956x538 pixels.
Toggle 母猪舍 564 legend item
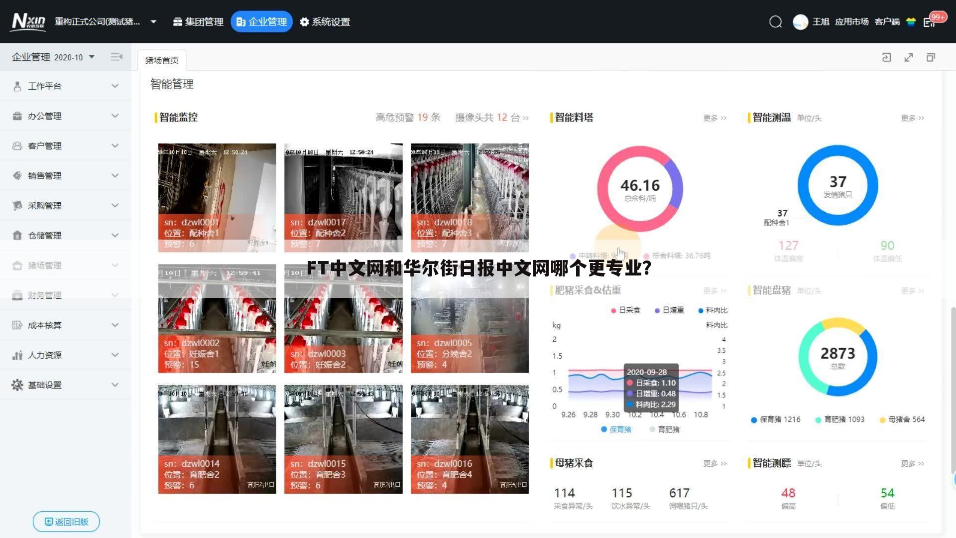click(x=902, y=419)
